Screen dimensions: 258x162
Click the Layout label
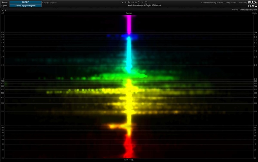pyautogui.click(x=5, y=5)
